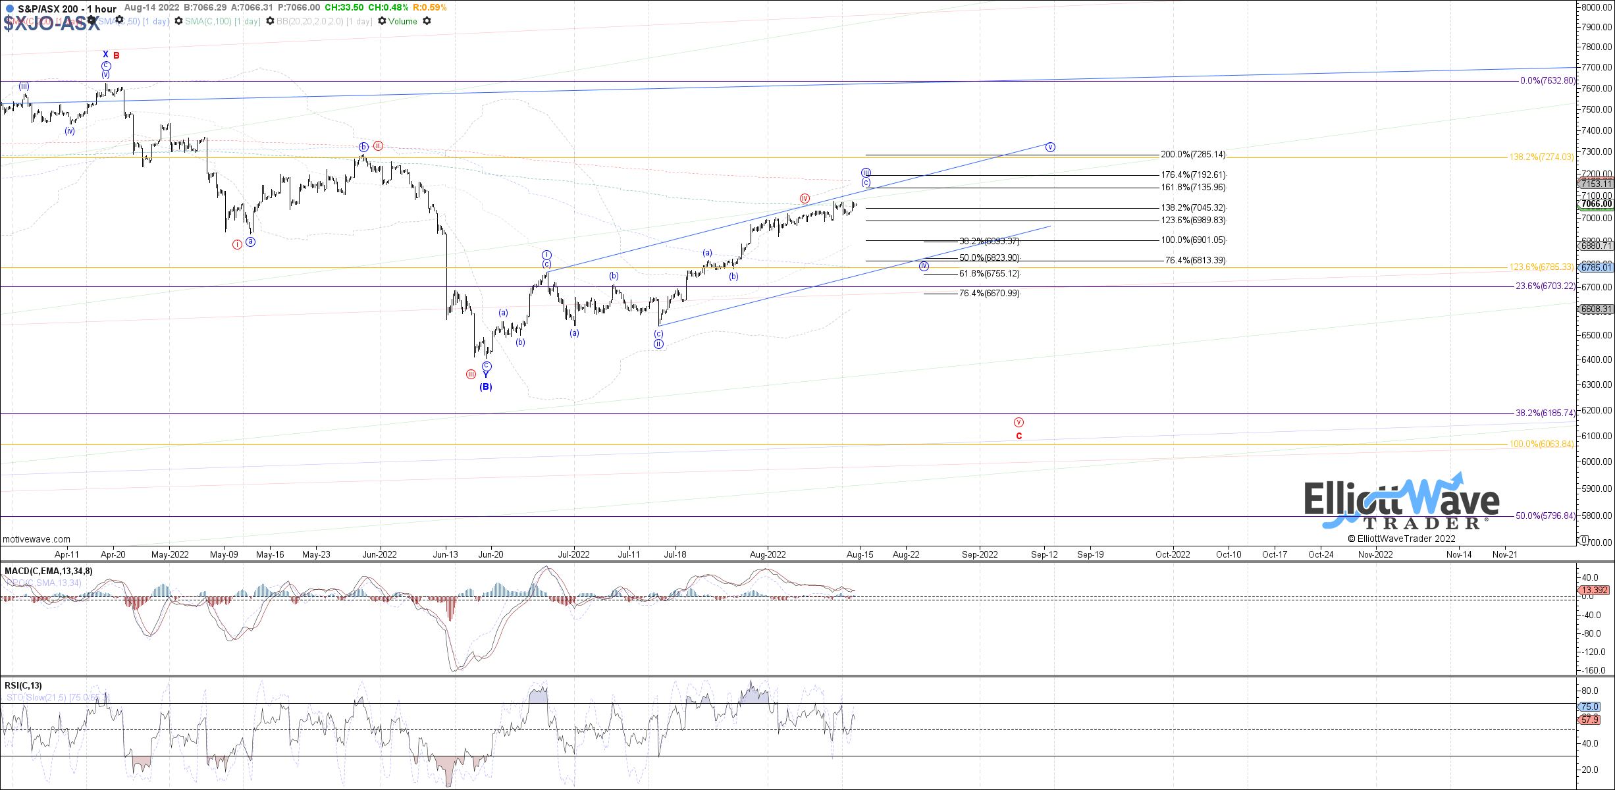1615x790 pixels.
Task: Select the red circled iv wave label above price
Action: [x=805, y=198]
